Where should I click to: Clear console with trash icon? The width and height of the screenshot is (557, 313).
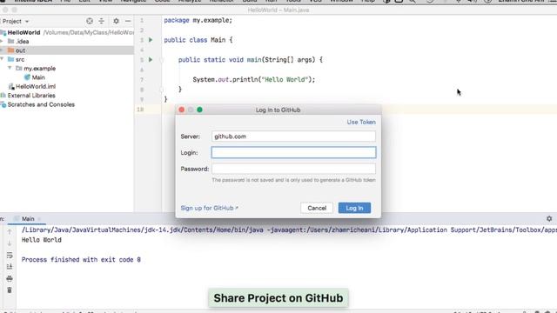10,290
